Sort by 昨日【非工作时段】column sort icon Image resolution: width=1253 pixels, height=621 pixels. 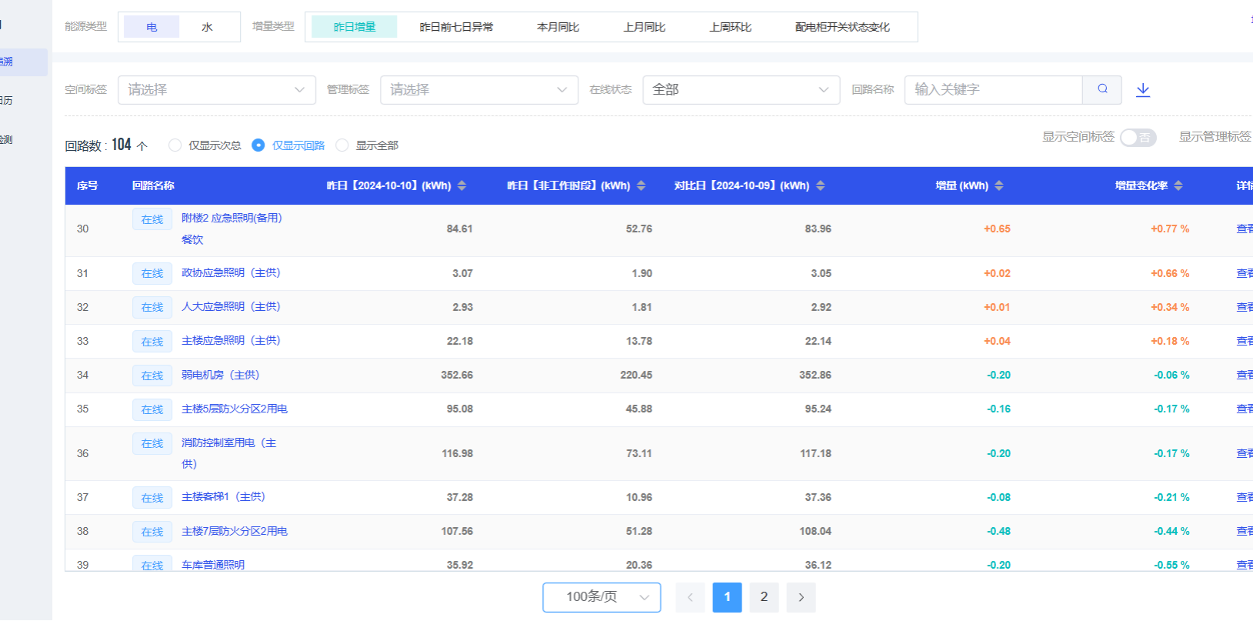click(641, 185)
